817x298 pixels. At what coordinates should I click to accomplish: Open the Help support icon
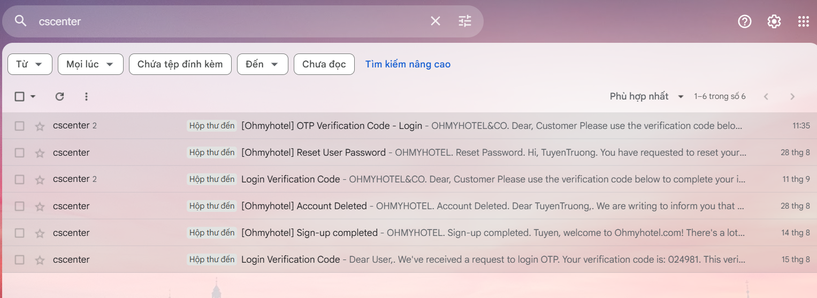tap(744, 21)
